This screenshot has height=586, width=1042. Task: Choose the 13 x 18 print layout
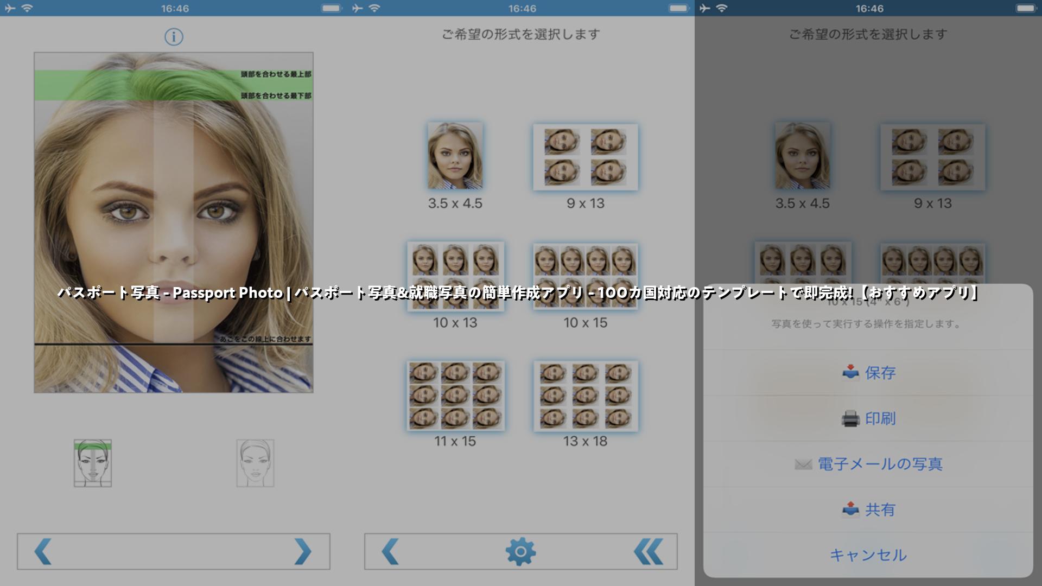pos(586,396)
